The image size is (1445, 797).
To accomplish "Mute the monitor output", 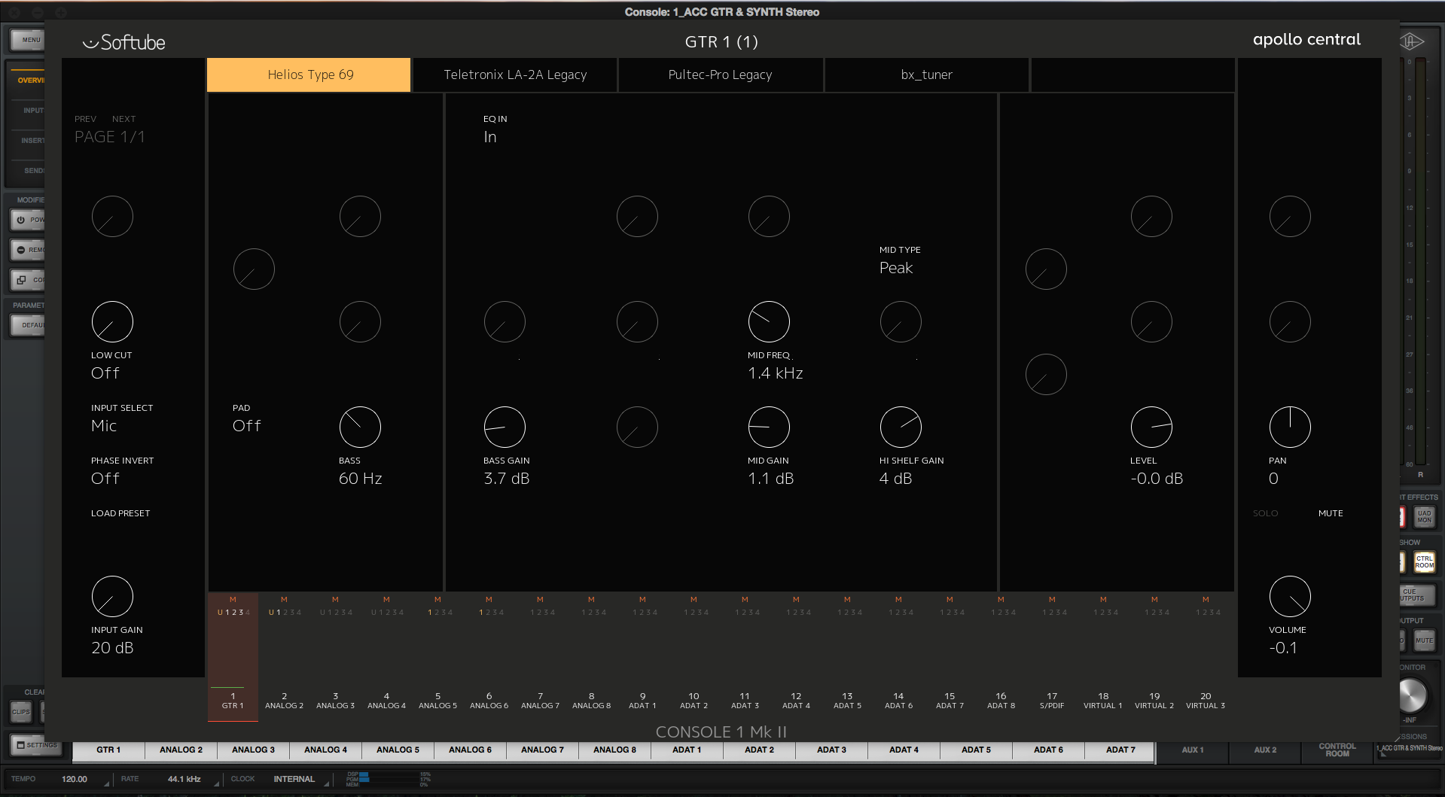I will (x=1424, y=640).
